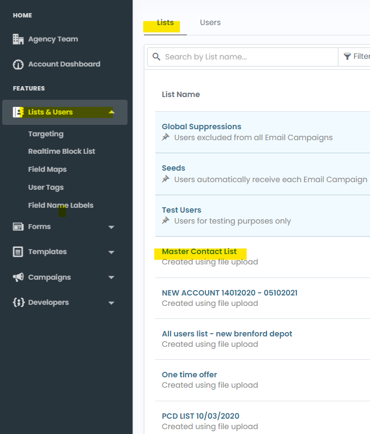Click the Campaigns megaphone icon
This screenshot has width=370, height=434.
pos(18,277)
